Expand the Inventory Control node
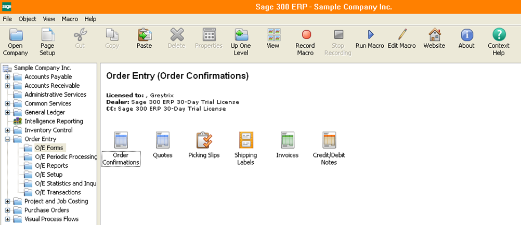Image resolution: width=521 pixels, height=225 pixels. coord(7,130)
